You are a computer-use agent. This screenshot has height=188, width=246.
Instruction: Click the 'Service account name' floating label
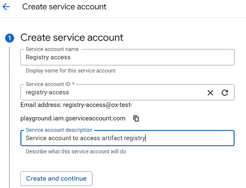[52, 49]
